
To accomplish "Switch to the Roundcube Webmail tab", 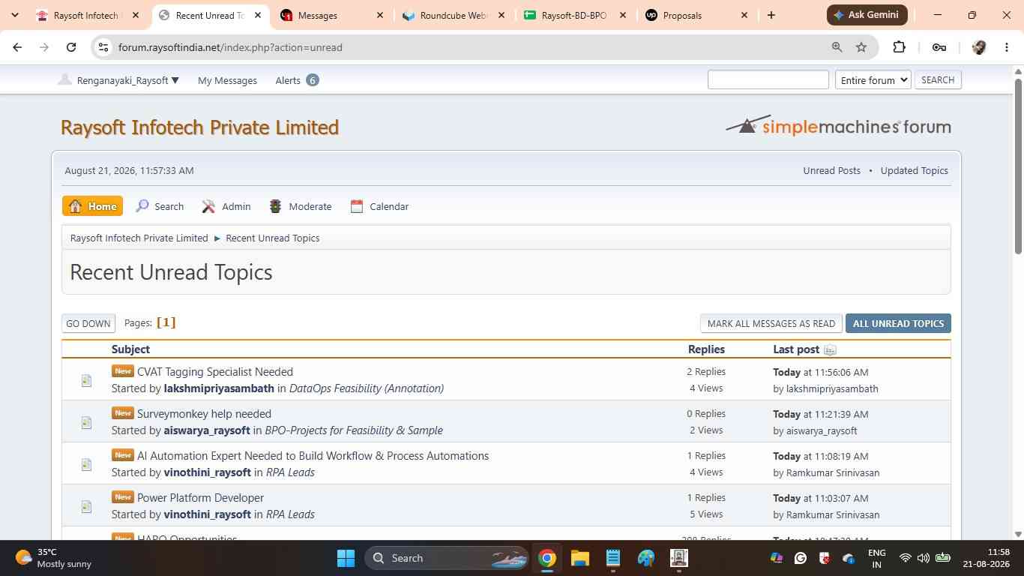I will coord(454,15).
